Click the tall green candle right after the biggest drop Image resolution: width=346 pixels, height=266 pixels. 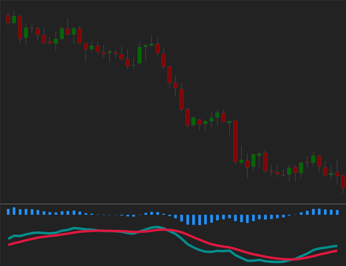253,160
